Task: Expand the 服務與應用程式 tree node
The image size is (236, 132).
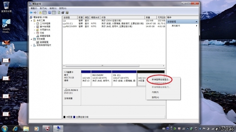Action: click(31, 45)
